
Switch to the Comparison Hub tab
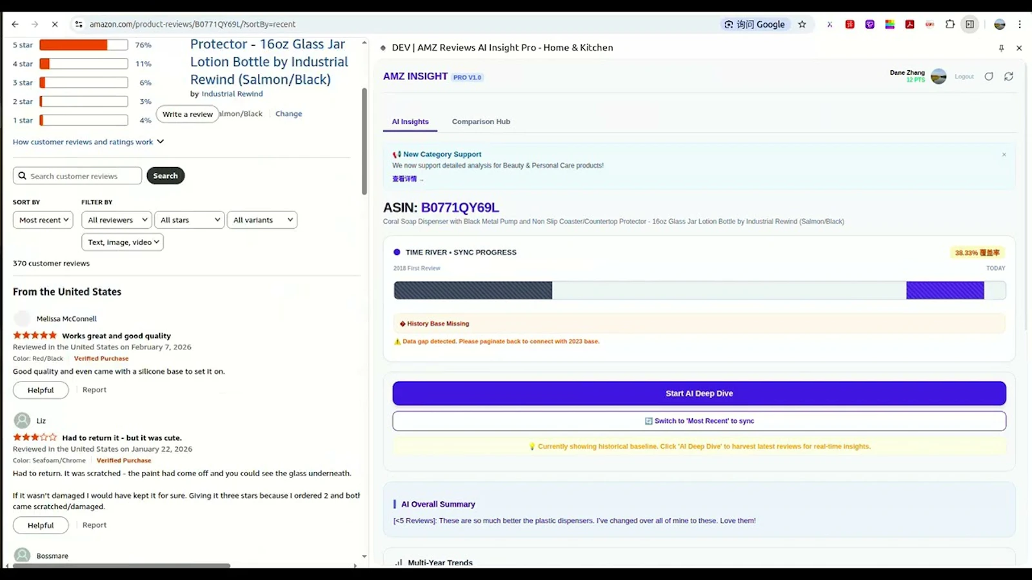[481, 122]
